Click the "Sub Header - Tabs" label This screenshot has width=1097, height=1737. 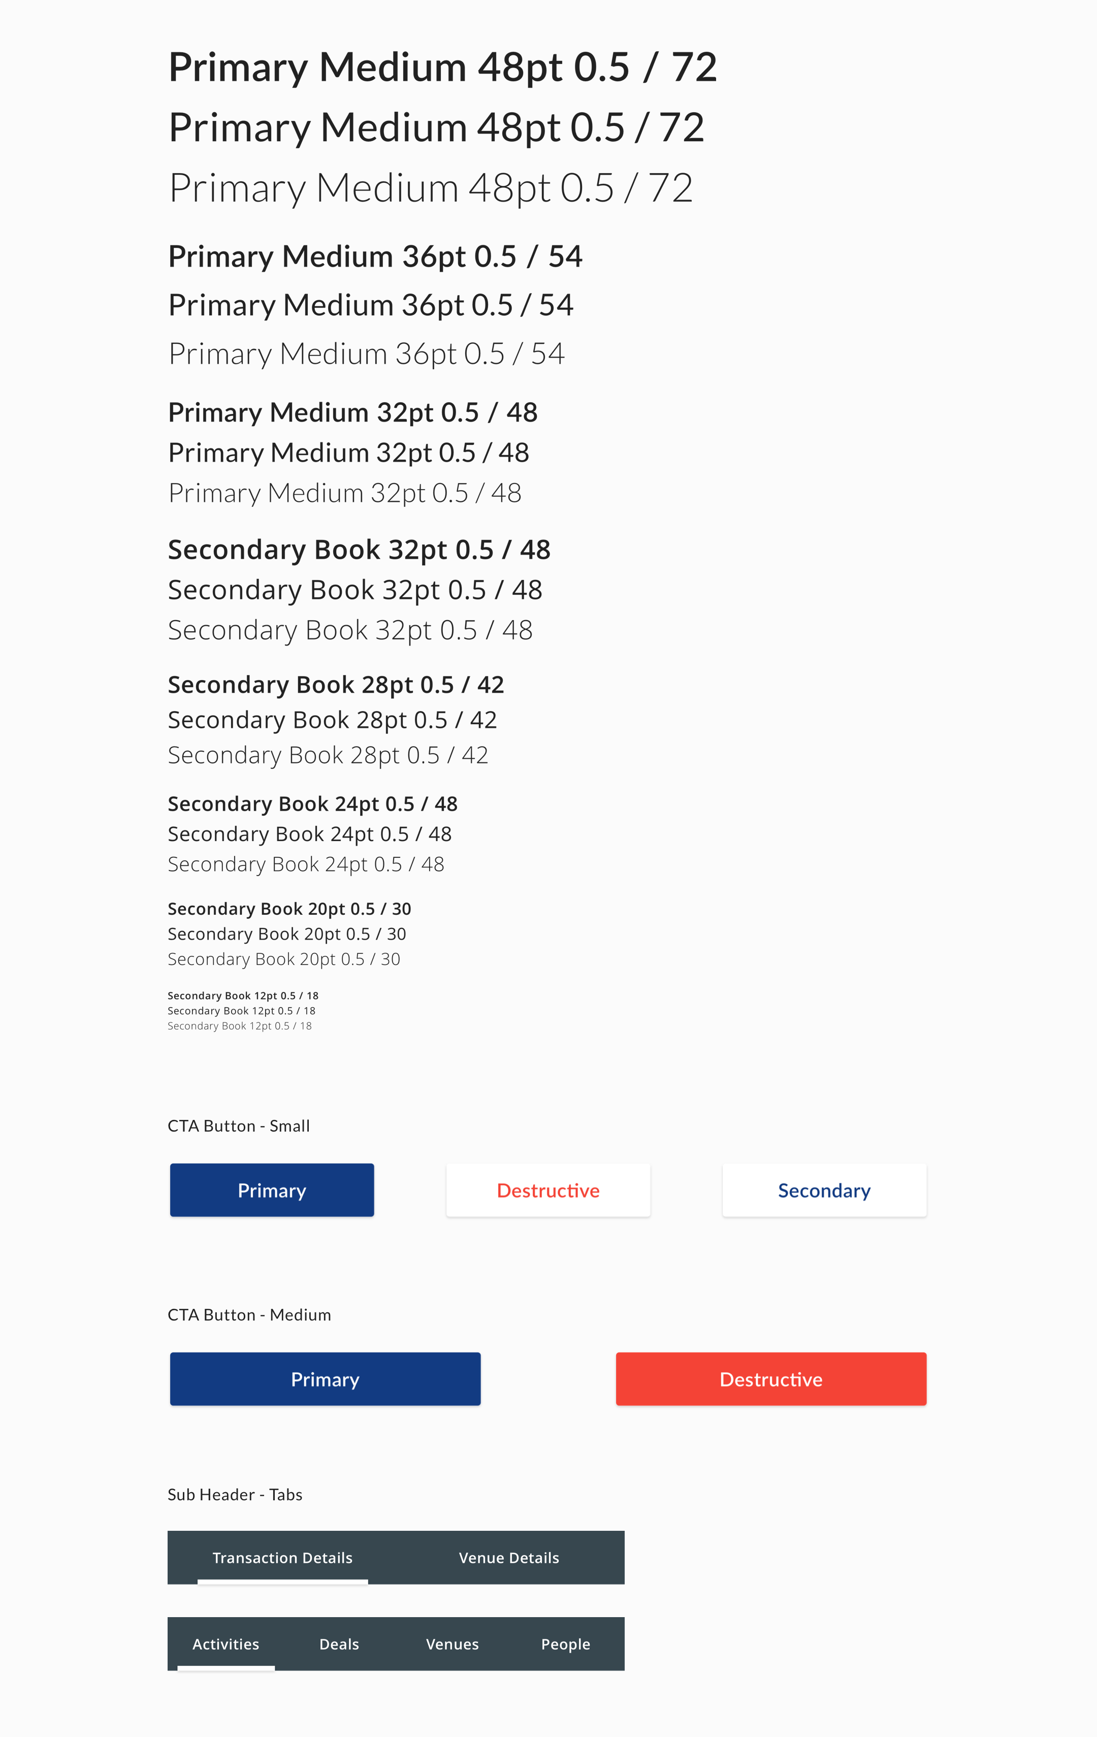click(235, 1495)
